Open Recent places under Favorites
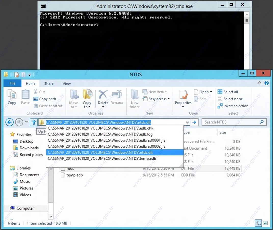273x230 pixels. click(28, 155)
